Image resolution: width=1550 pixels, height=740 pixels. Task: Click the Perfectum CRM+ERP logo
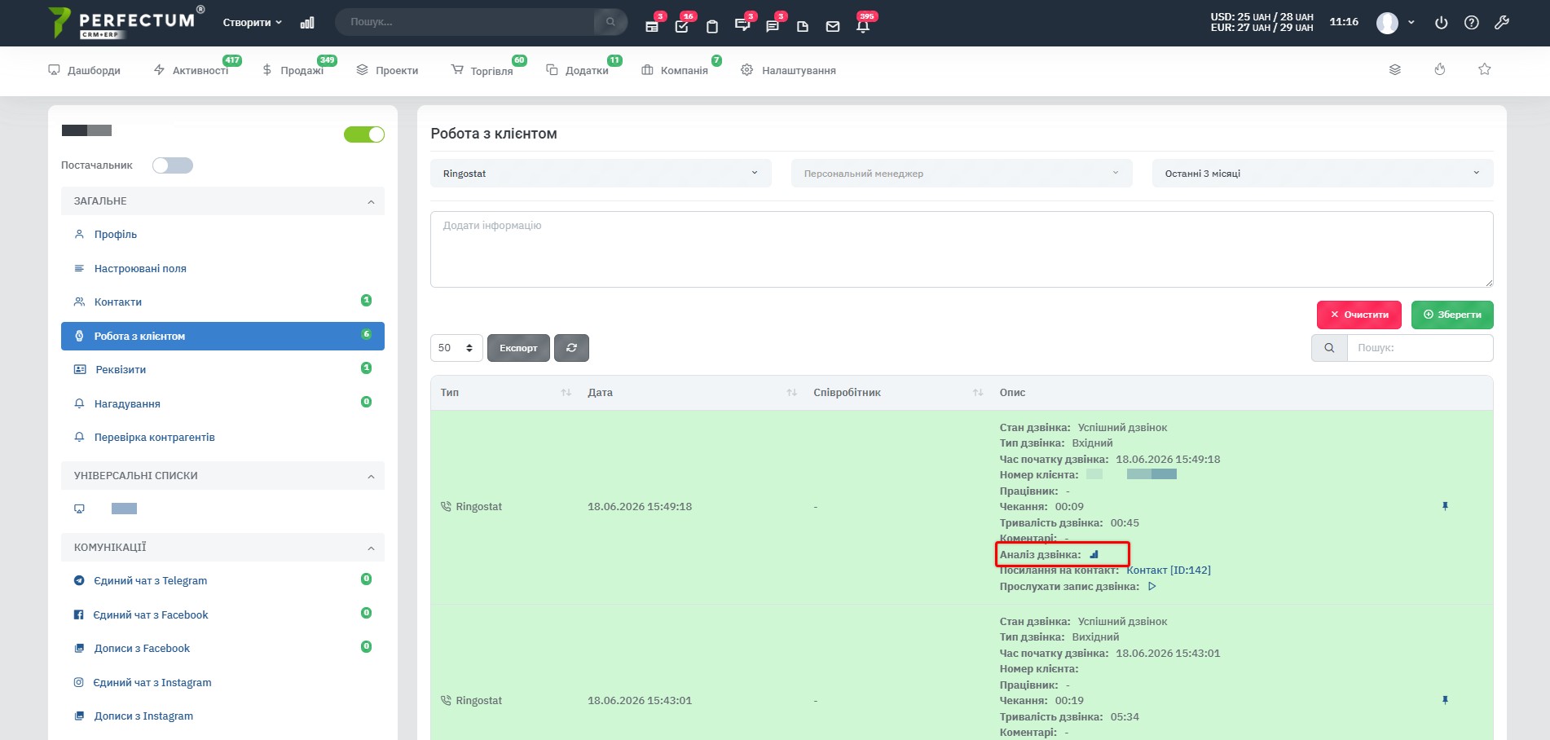point(126,23)
